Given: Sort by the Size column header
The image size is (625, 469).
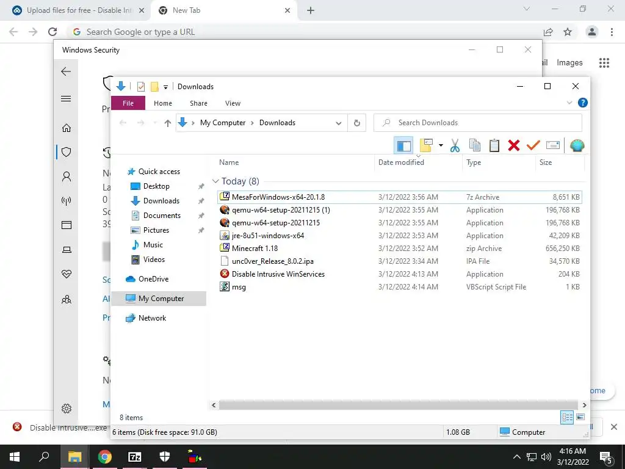Looking at the screenshot, I should coord(545,162).
